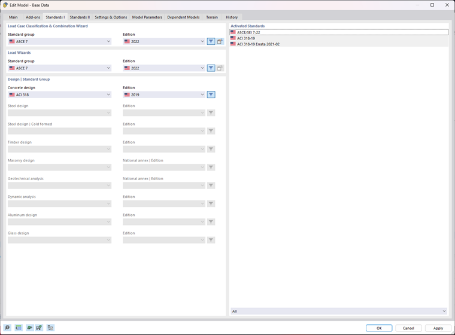Screen dimensions: 455x335
Task: Open the Geotechnical analysis dropdown
Action: pos(59,185)
